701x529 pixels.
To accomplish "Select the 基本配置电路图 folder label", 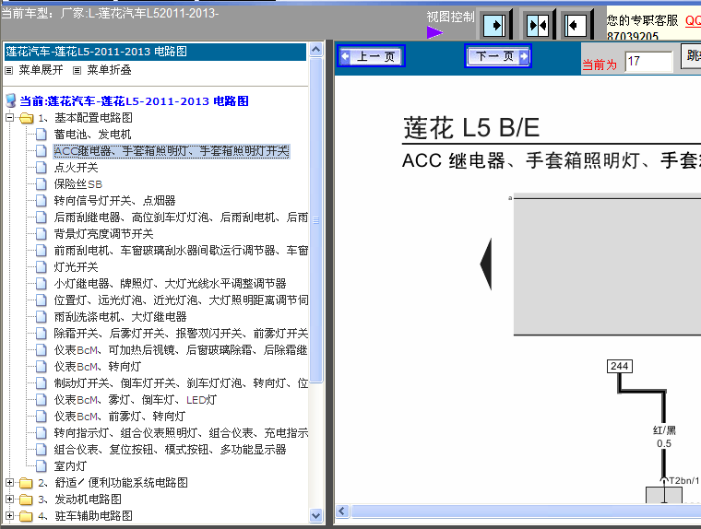I will [93, 118].
